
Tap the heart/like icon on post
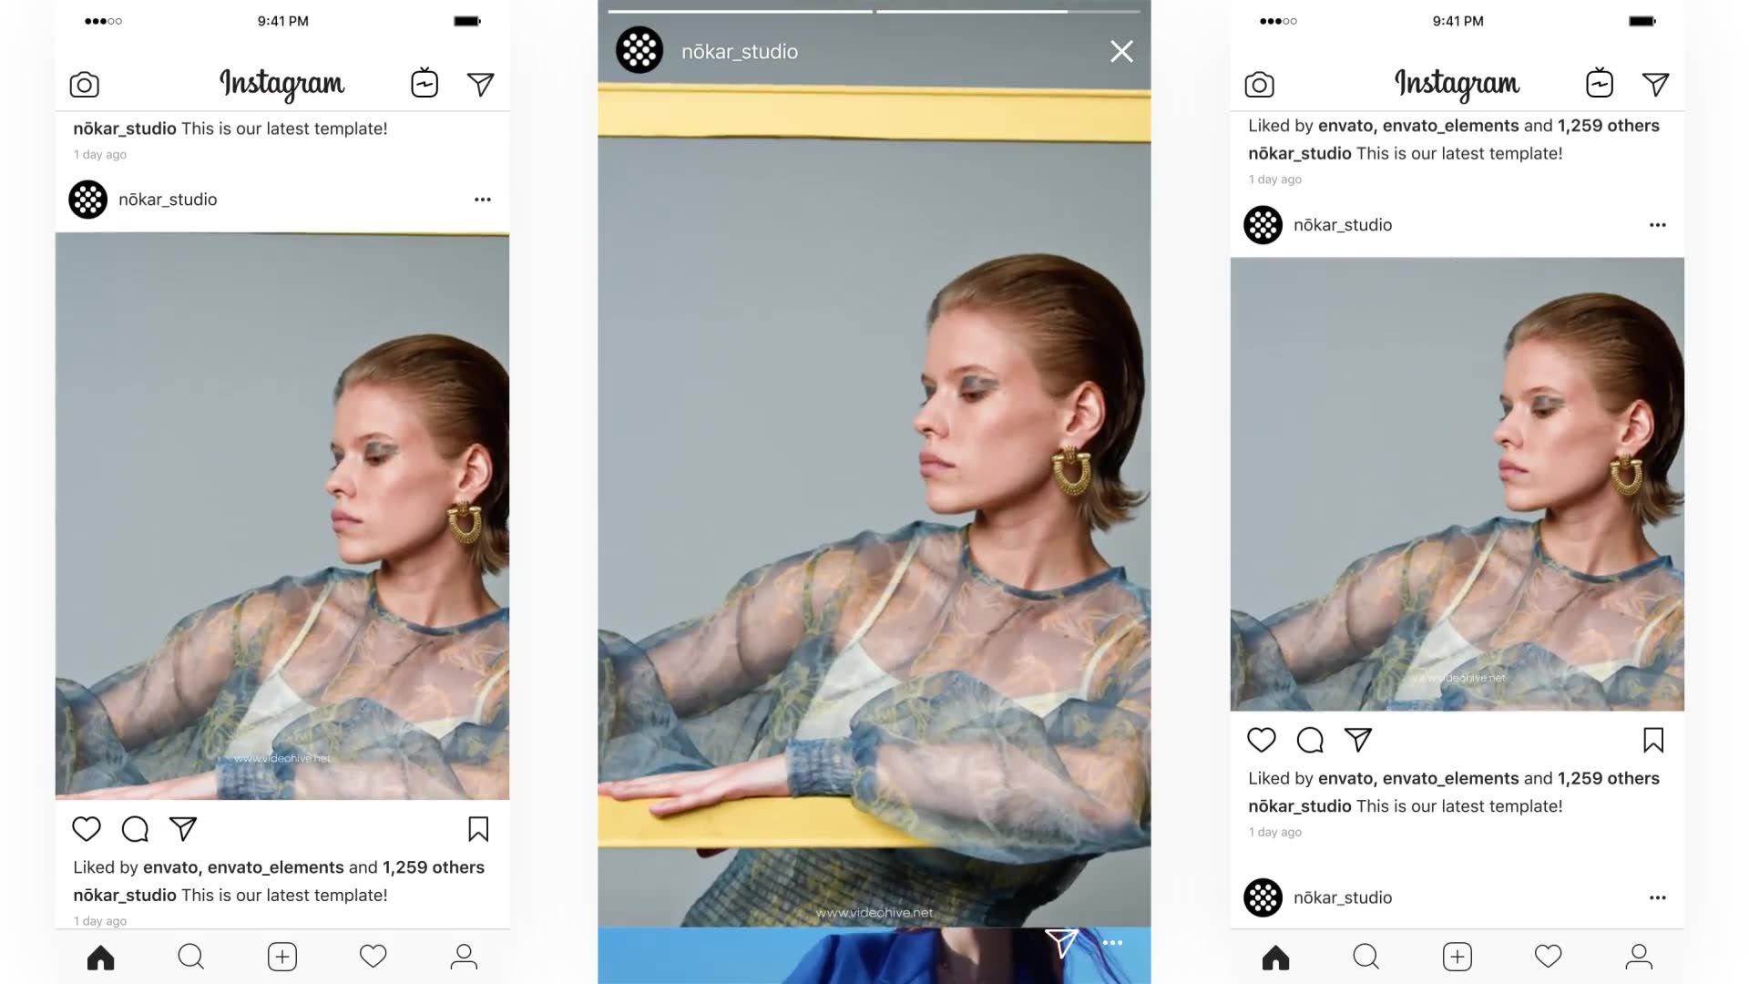click(86, 828)
